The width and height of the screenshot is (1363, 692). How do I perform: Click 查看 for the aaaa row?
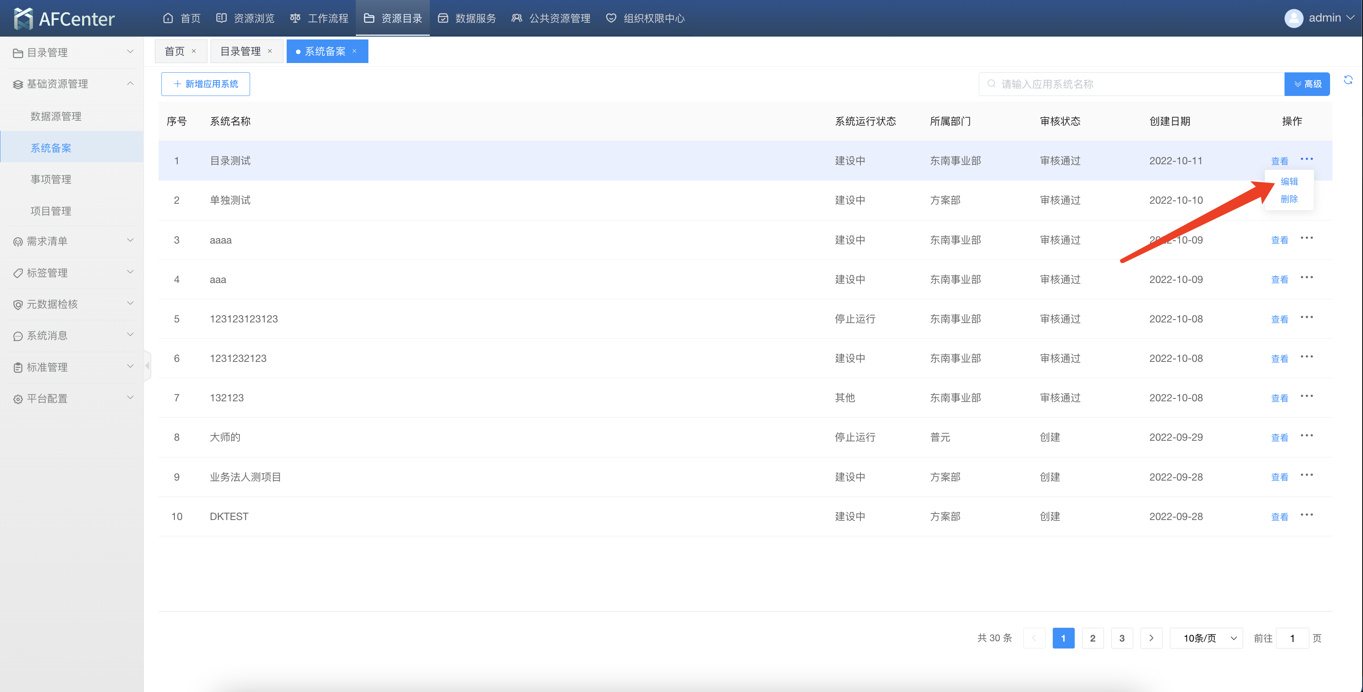coord(1279,240)
